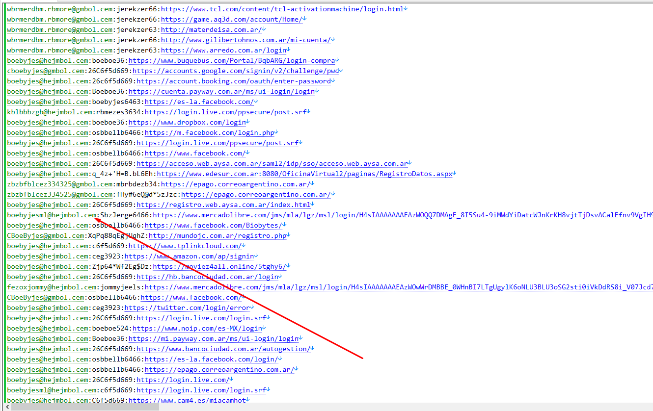The width and height of the screenshot is (653, 411).
Task: Open the mundojc.com.ar registro.php link
Action: click(218, 236)
